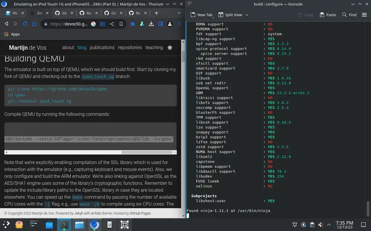Expand the browser tab search list

coord(179,13)
